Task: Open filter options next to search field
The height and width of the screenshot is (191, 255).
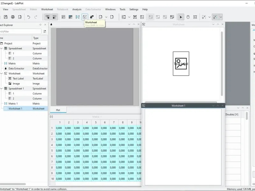Action: [x=45, y=32]
